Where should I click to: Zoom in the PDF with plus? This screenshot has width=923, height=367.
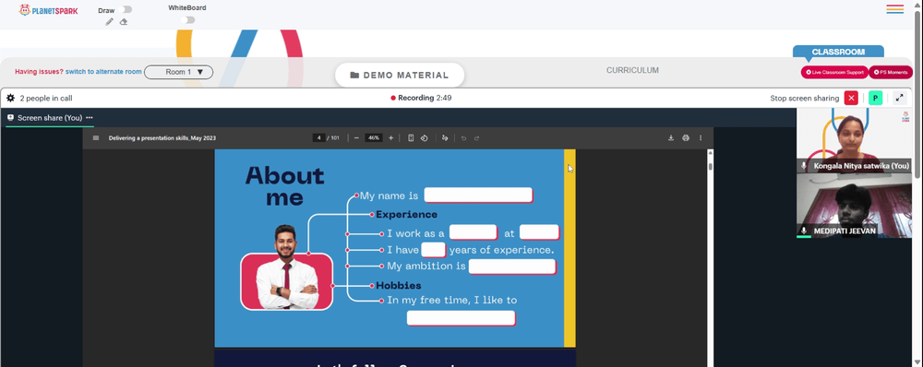pyautogui.click(x=390, y=138)
